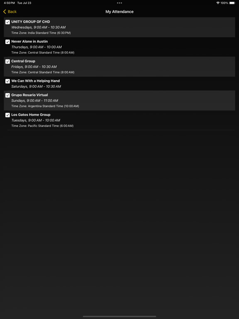Tap the 4:50 PM clock in status bar
The image size is (239, 319).
pos(9,3)
